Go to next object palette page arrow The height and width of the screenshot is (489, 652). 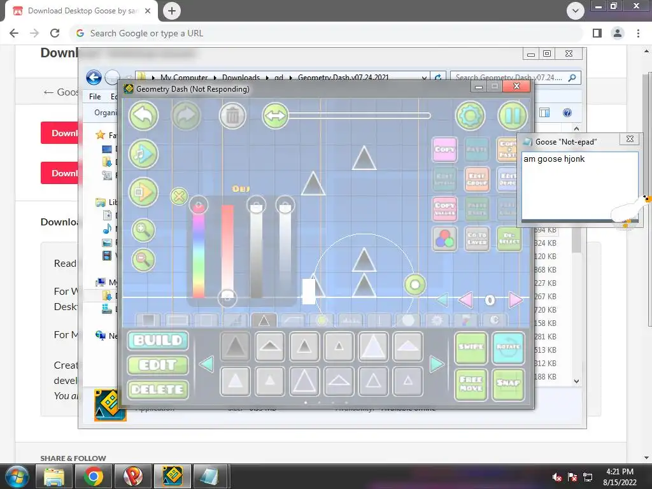coord(437,364)
